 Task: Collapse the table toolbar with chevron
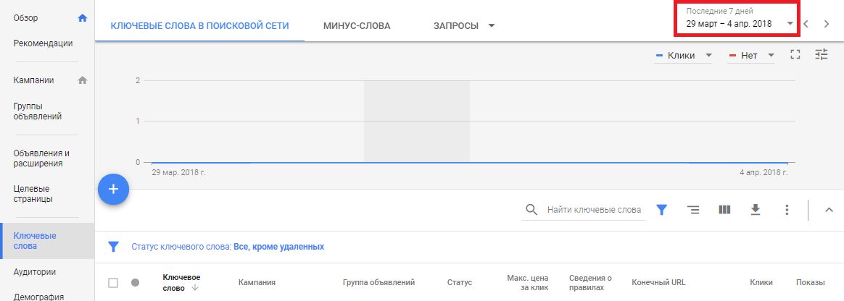pyautogui.click(x=829, y=210)
